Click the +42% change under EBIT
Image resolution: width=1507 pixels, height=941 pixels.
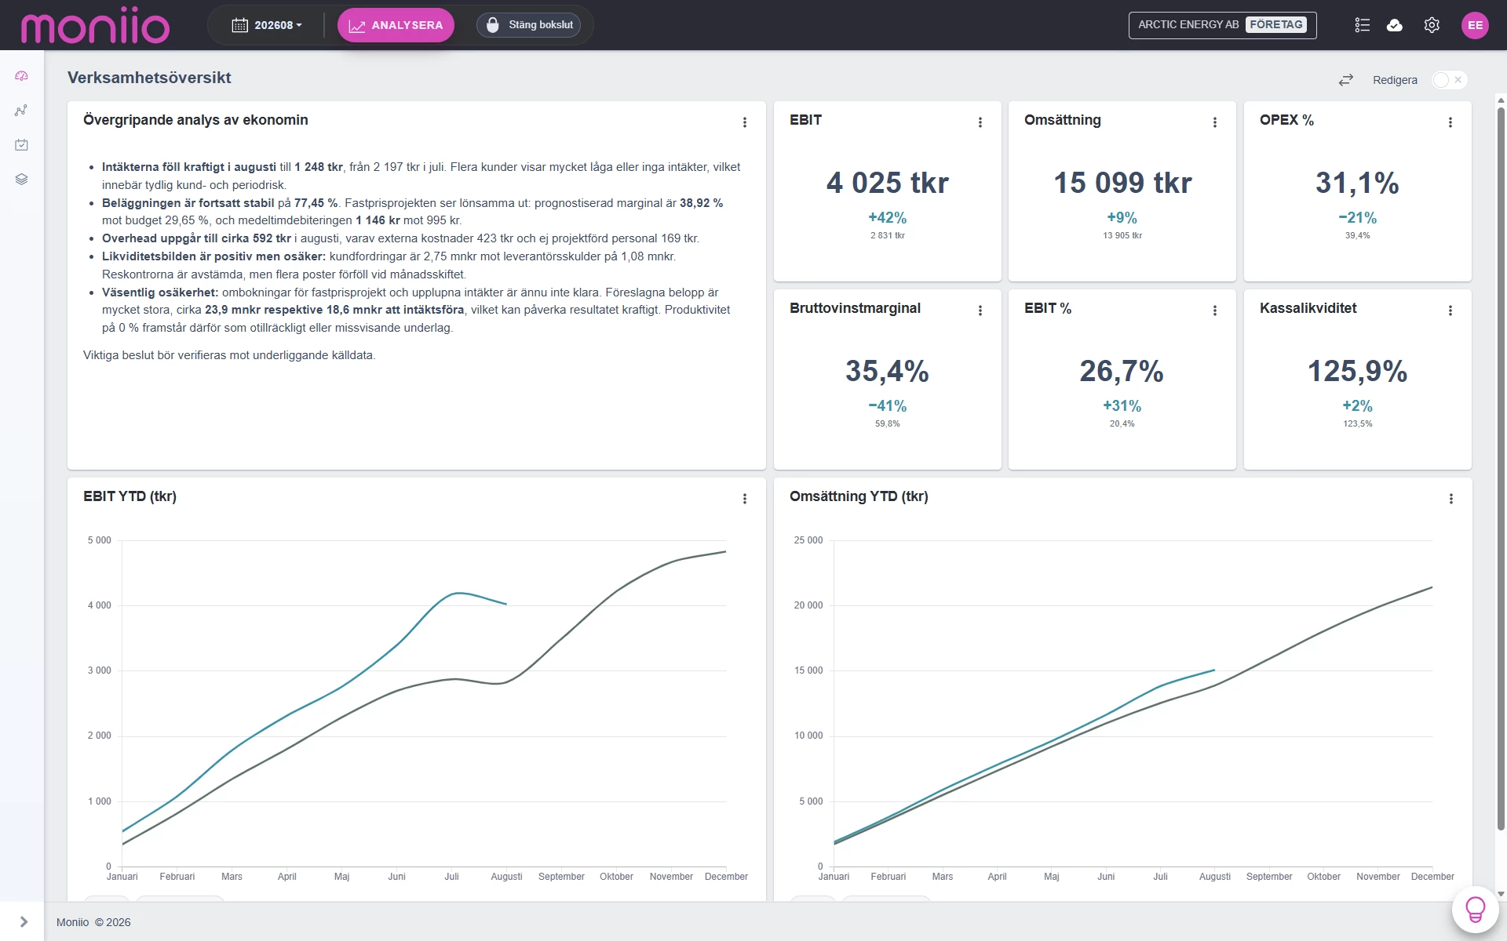coord(887,218)
